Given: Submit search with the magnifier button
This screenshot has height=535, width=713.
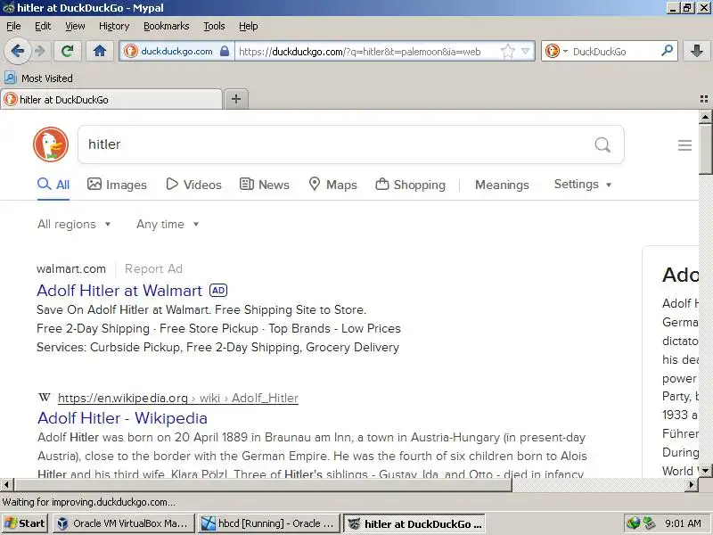Looking at the screenshot, I should click(x=602, y=144).
